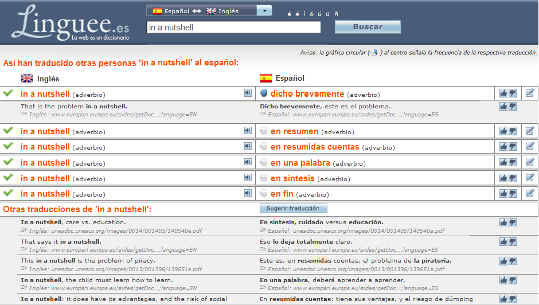Thumbs up 'En una palabra, deberá aprender' example
This screenshot has height=305, width=539.
(503, 280)
